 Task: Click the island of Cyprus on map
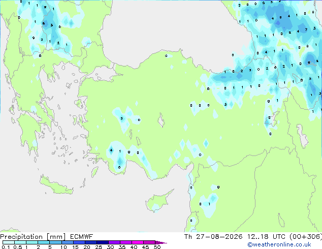tap(158, 202)
